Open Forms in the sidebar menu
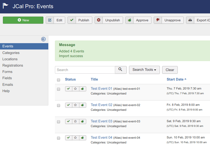210x145 pixels. tap(7, 72)
